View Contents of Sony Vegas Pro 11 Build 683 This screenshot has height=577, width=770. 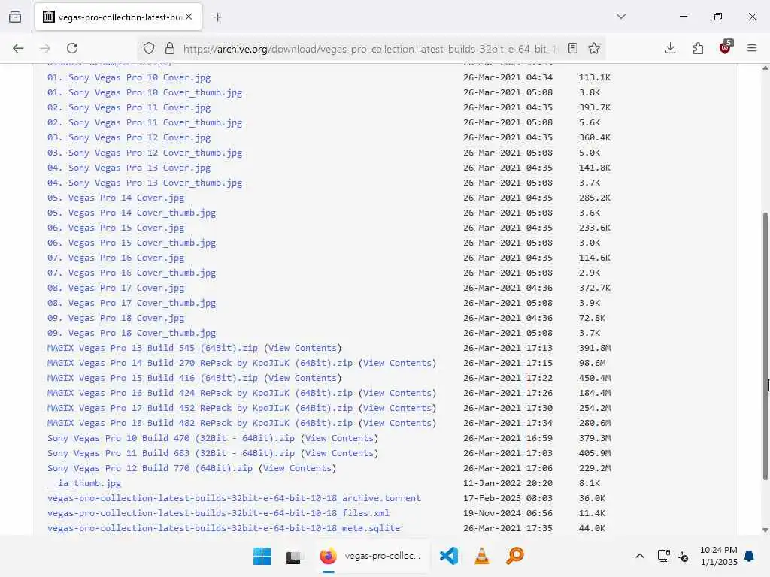click(x=339, y=453)
